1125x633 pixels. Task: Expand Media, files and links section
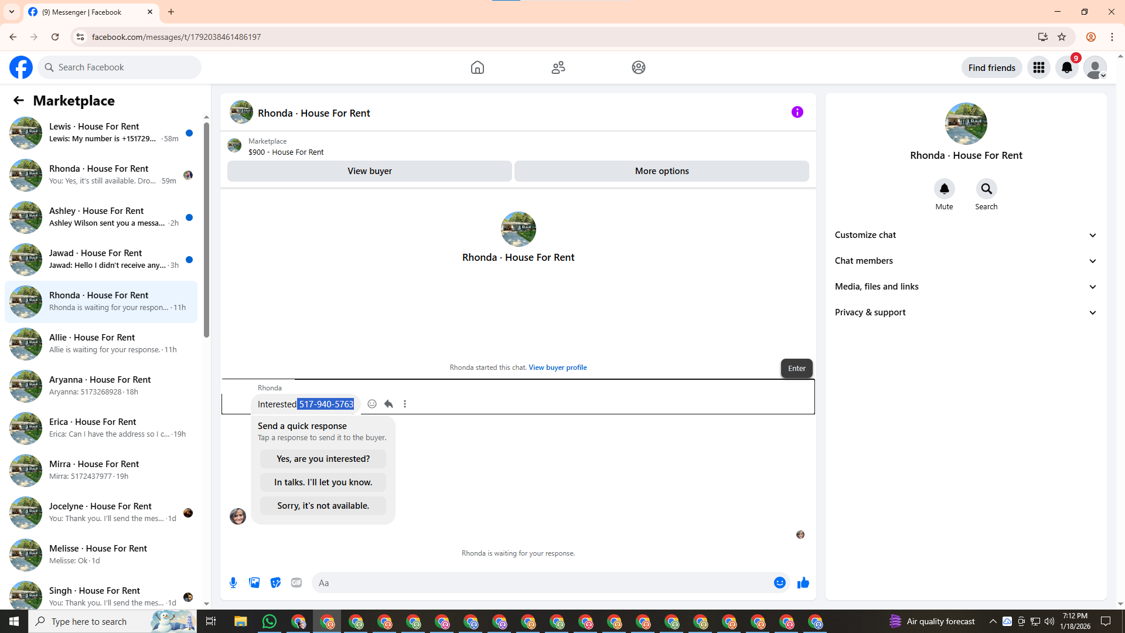coord(966,287)
